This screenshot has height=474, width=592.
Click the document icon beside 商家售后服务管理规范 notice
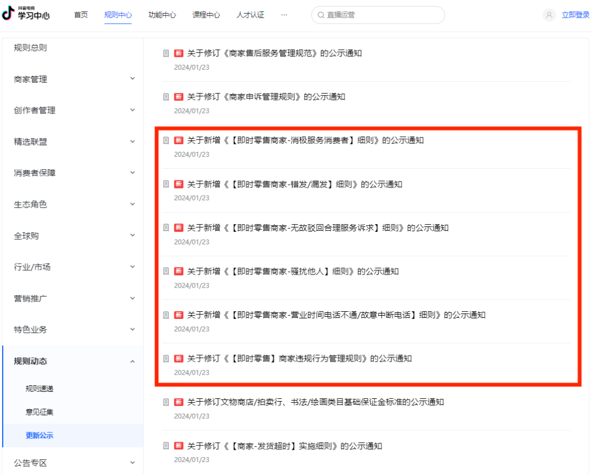click(x=166, y=53)
